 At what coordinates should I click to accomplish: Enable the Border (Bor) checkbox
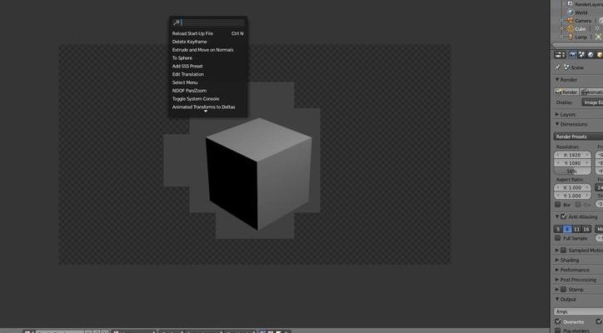click(x=558, y=205)
